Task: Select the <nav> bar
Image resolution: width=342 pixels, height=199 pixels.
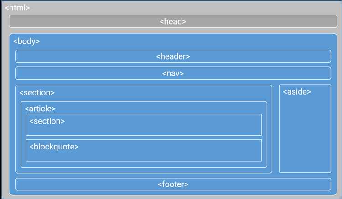Action: coord(173,73)
